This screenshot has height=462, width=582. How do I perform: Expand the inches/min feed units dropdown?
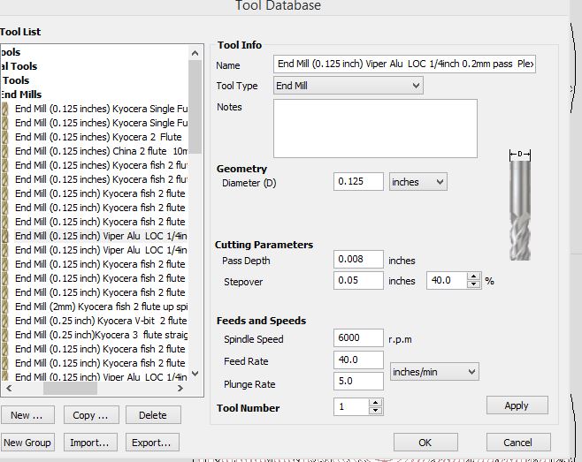click(x=433, y=372)
